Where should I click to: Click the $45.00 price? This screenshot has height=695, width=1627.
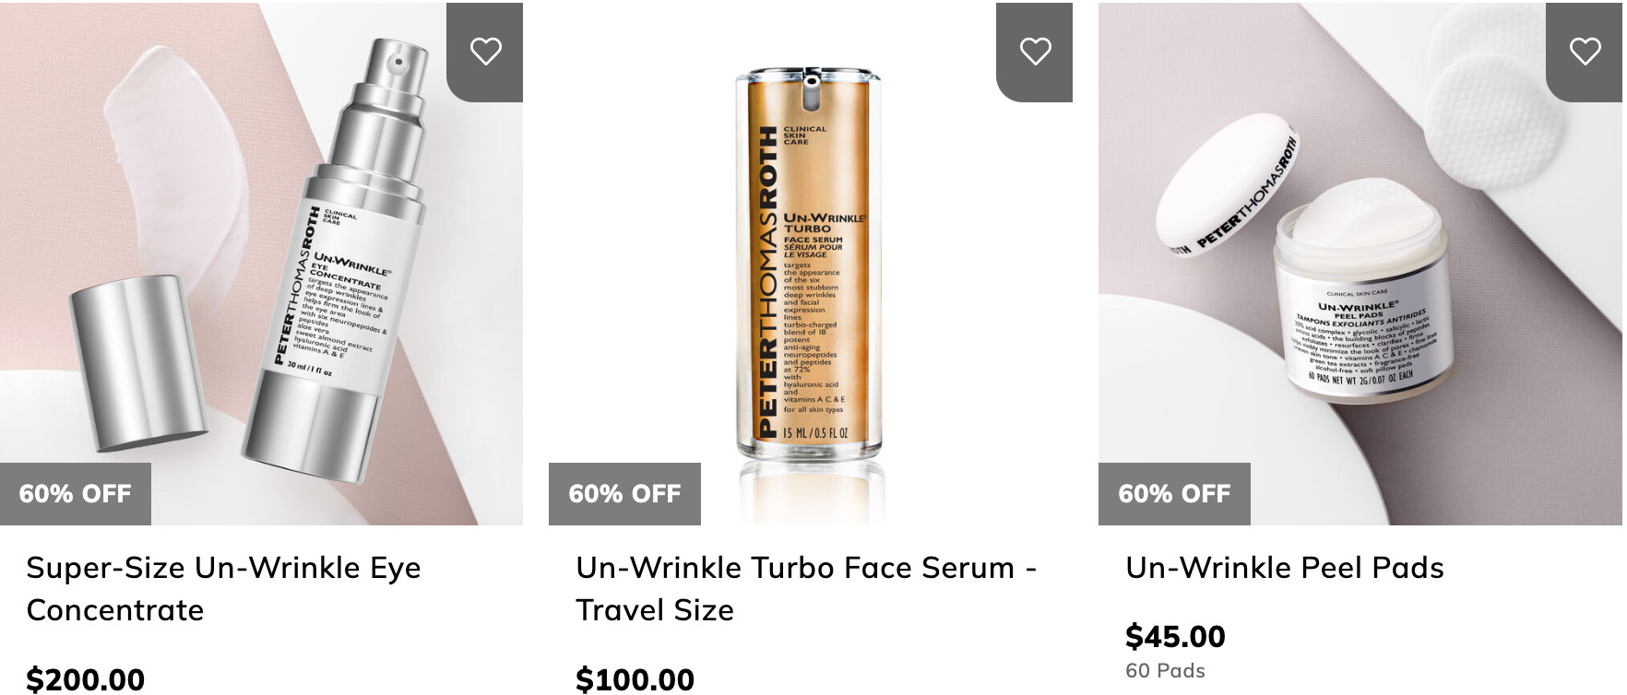pos(1175,636)
